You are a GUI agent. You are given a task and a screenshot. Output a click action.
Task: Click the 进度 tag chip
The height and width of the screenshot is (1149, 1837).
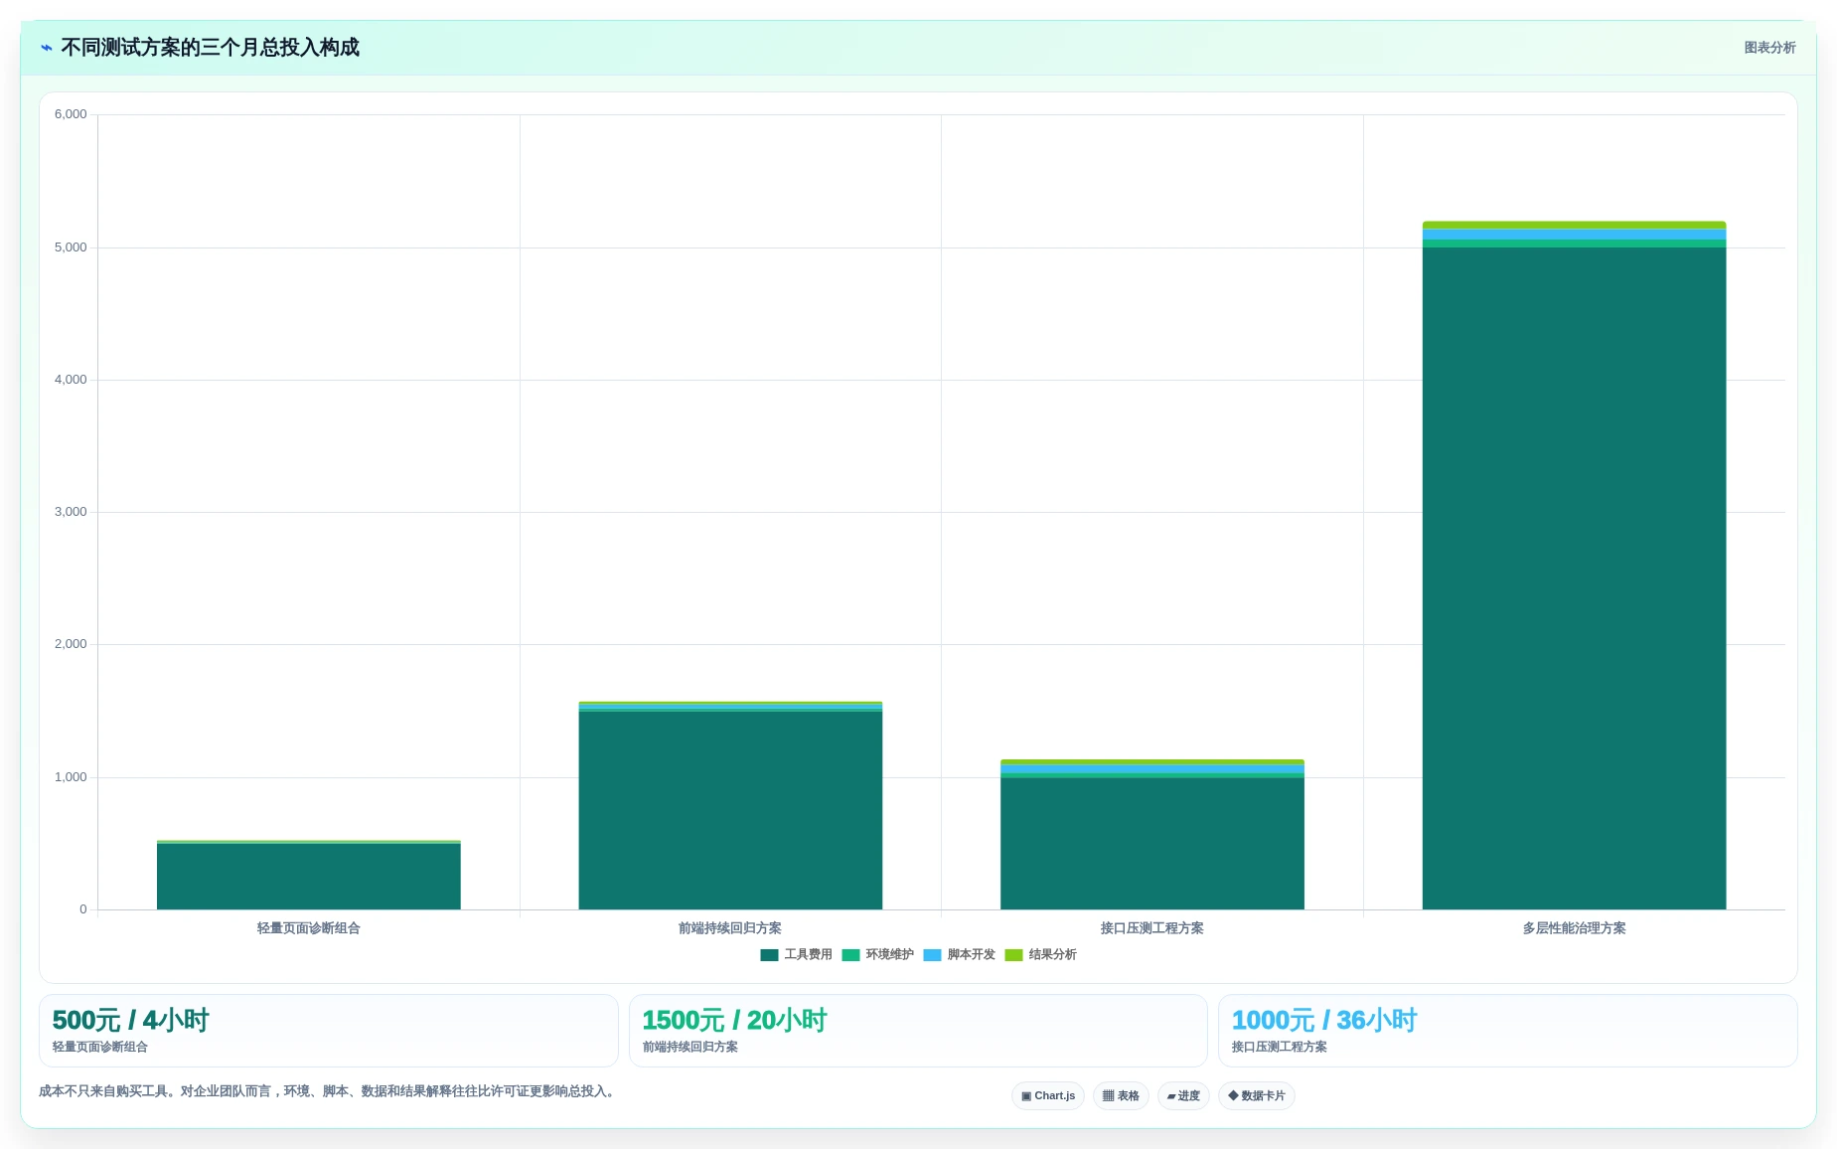click(x=1183, y=1095)
